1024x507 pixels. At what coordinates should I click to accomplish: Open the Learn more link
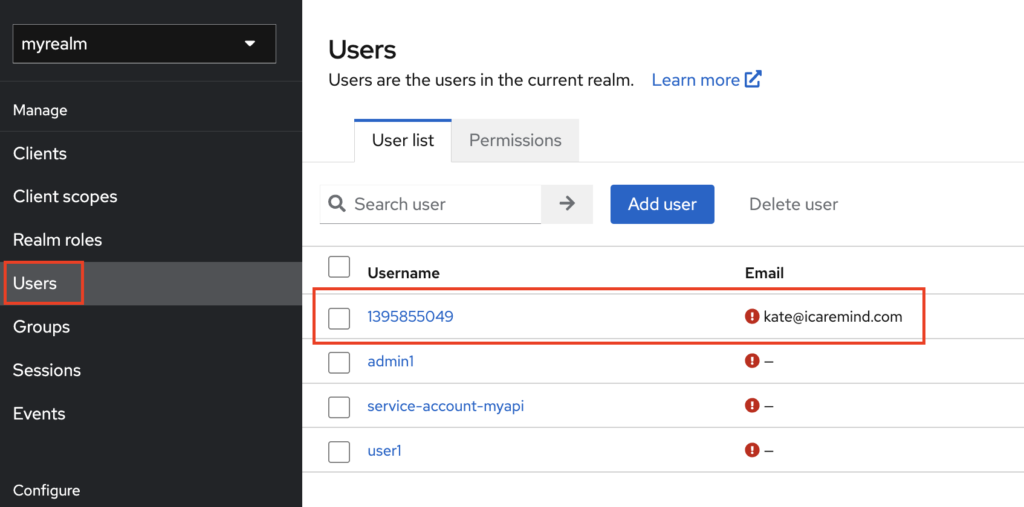(695, 80)
